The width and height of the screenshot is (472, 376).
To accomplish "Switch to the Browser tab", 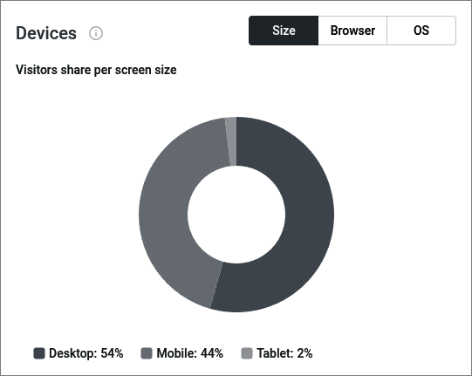I will pyautogui.click(x=352, y=31).
